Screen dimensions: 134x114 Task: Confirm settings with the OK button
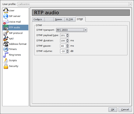click(x=113, y=109)
